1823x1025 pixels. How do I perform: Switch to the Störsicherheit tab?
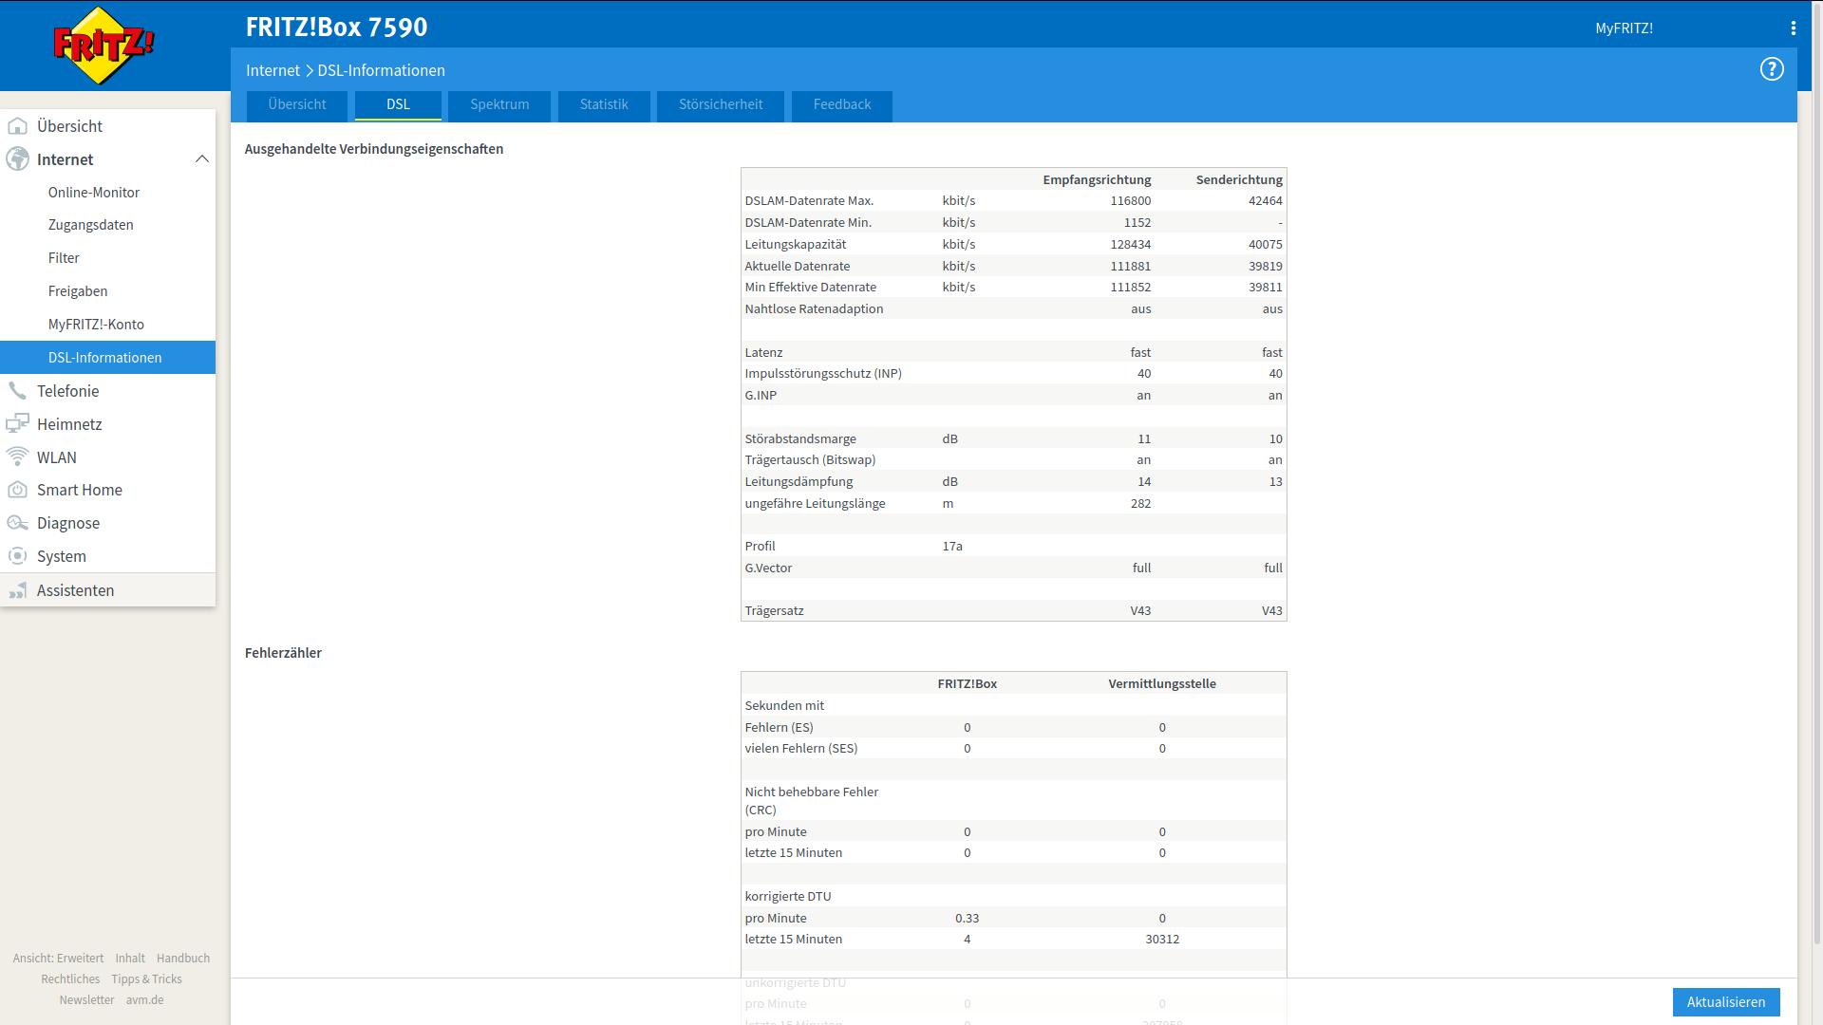pos(721,104)
